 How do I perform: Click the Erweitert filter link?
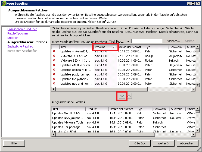pyautogui.click(x=172, y=41)
